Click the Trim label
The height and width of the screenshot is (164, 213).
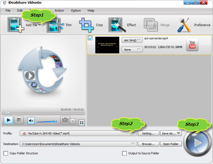69,25
